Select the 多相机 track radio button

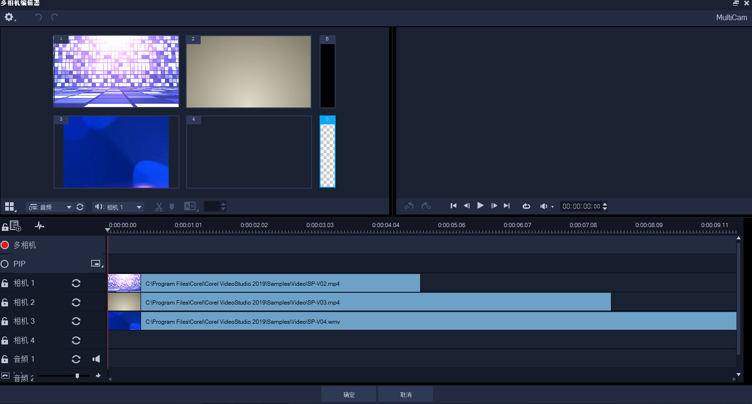tap(5, 245)
